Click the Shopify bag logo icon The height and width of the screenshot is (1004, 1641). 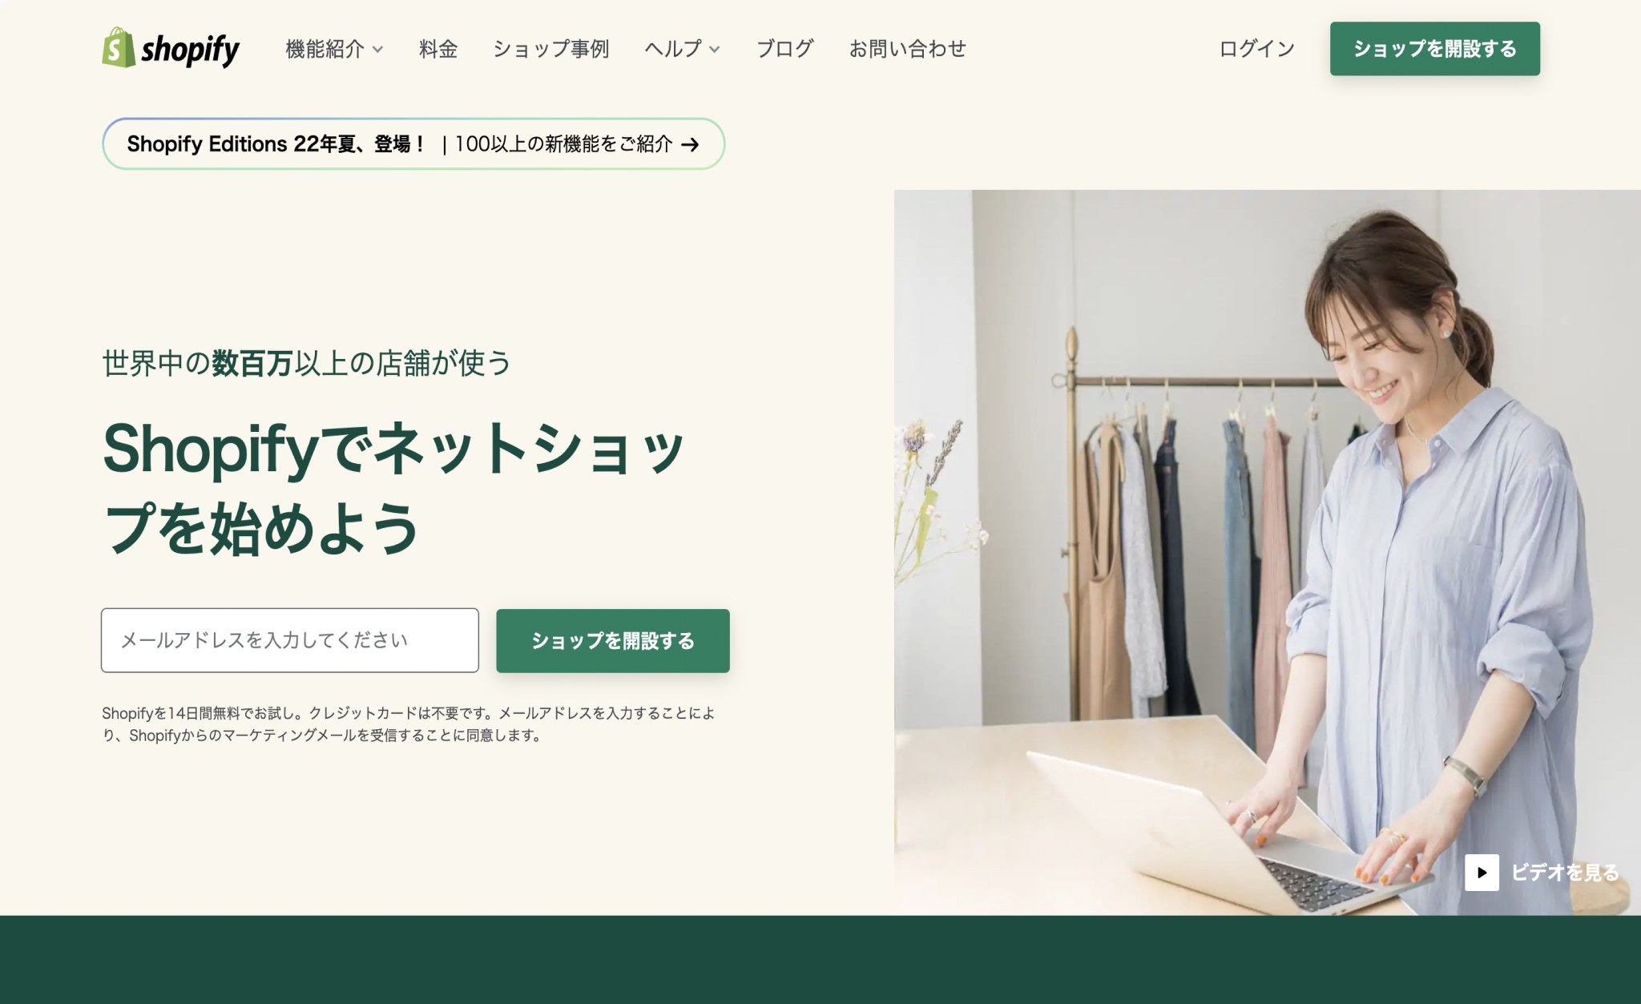(x=118, y=47)
